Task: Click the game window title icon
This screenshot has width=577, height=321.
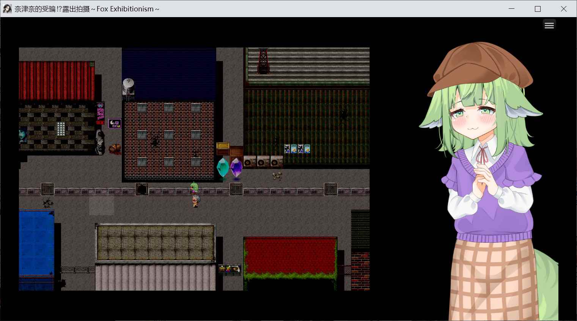Action: click(7, 9)
